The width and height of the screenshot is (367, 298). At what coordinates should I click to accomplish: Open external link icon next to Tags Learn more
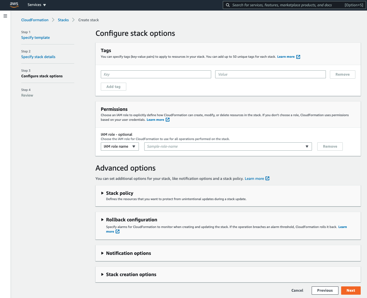298,57
